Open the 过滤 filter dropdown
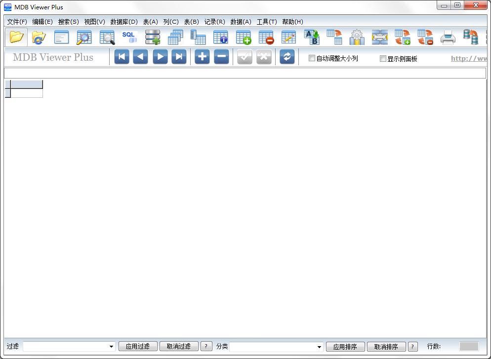Screen dimensions: 491x359 [111, 346]
